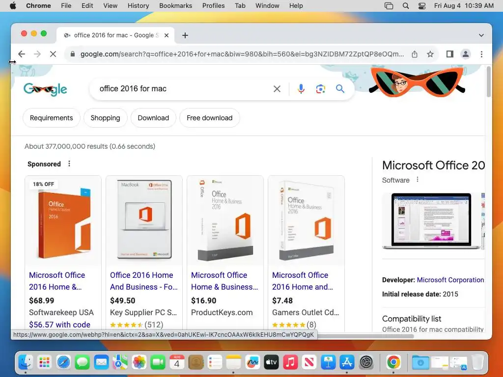Open Messages from the Dock
The height and width of the screenshot is (377, 503).
pyautogui.click(x=82, y=362)
